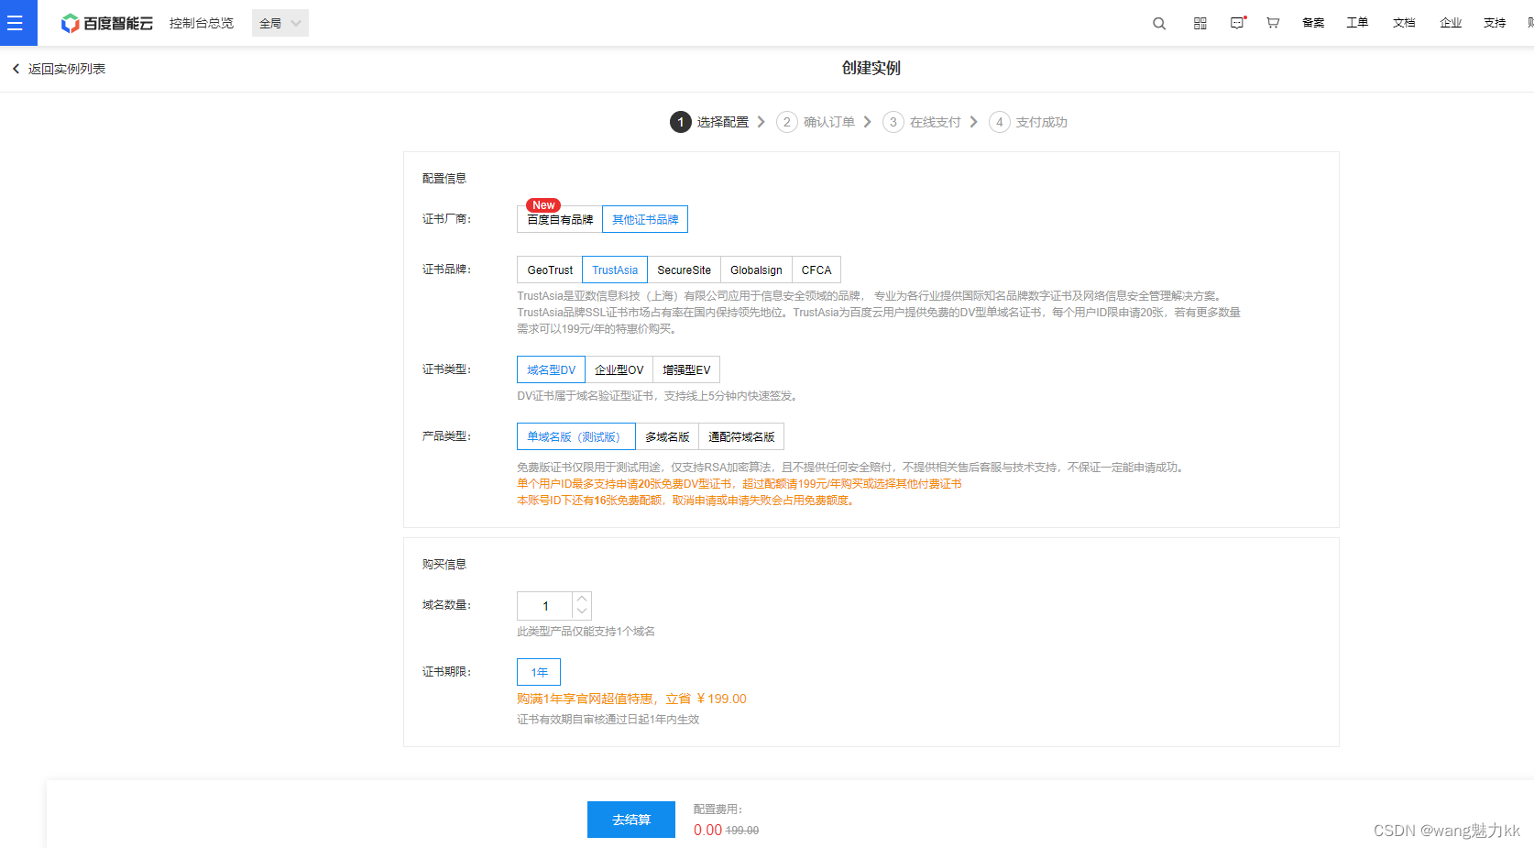Click the back arrow beside 返回实例列表

point(15,68)
